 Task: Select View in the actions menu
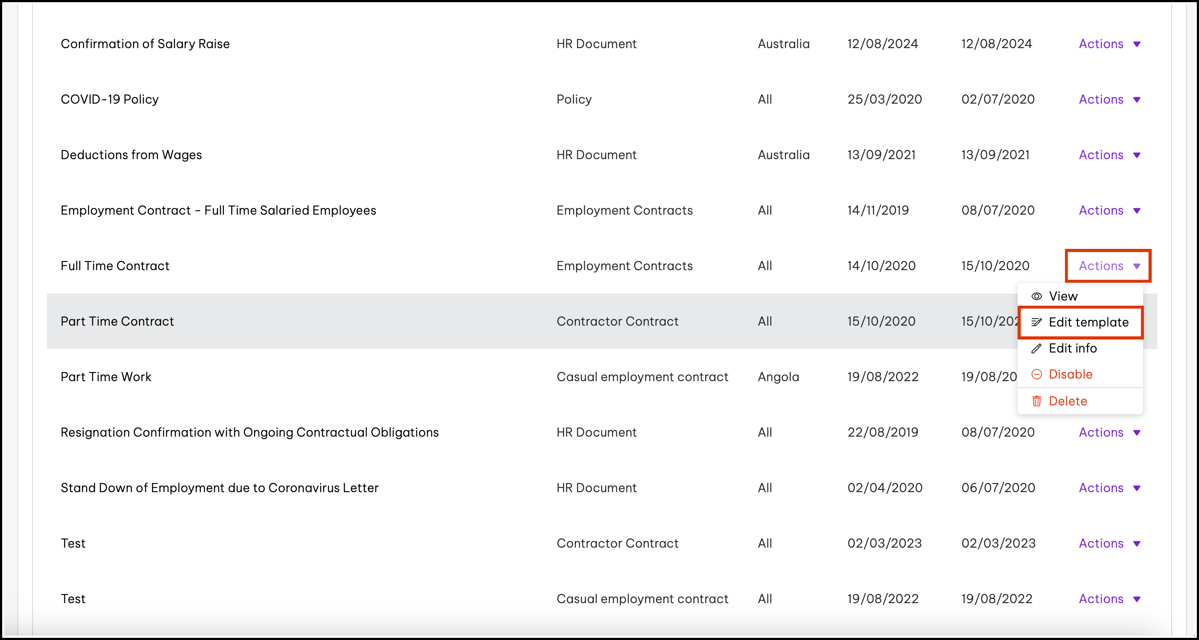pos(1063,296)
